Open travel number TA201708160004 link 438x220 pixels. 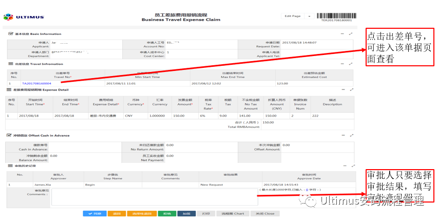[36, 83]
